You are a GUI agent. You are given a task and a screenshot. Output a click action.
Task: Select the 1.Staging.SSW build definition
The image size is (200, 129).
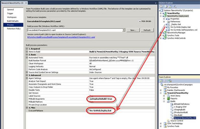click(180, 107)
